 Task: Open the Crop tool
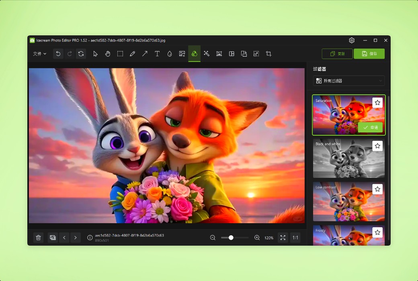268,53
